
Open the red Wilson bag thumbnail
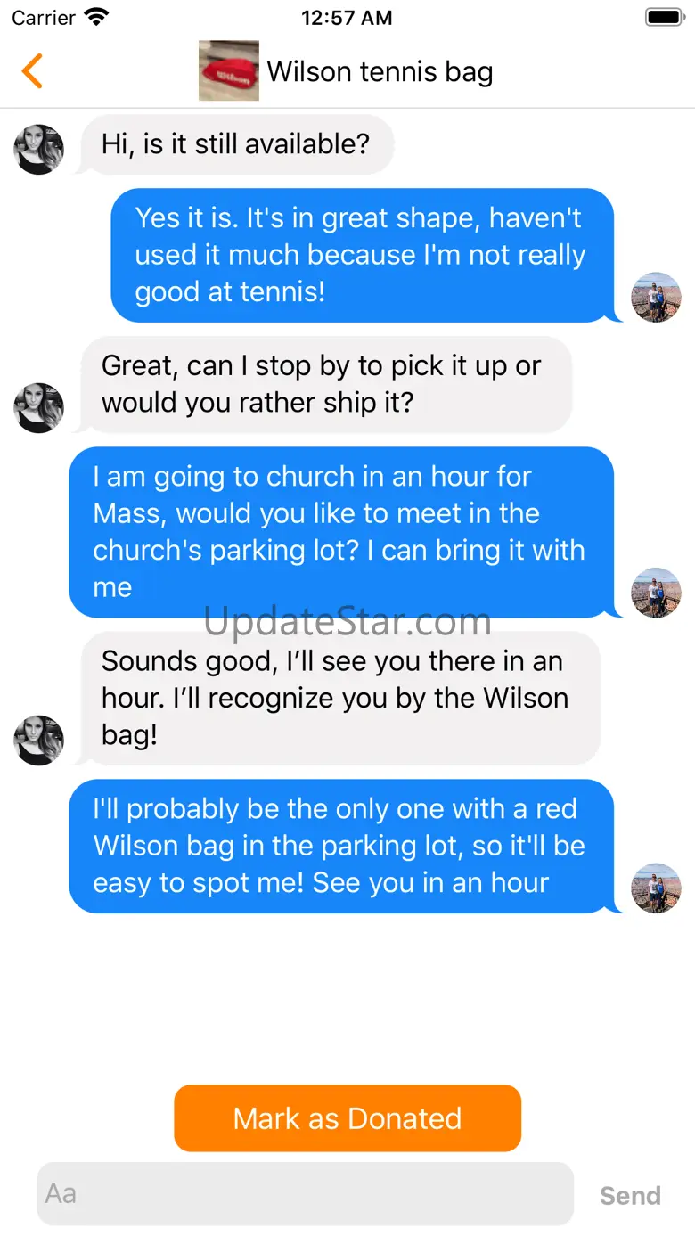[229, 70]
